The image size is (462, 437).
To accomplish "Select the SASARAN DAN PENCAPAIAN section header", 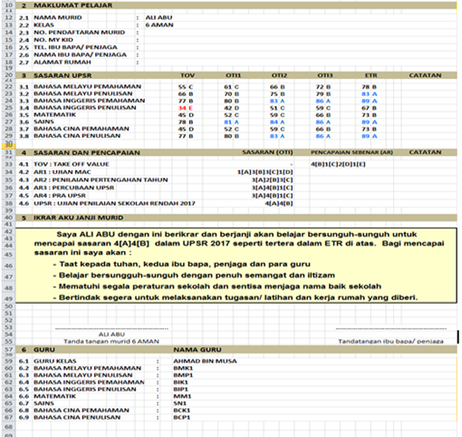I will click(x=87, y=153).
